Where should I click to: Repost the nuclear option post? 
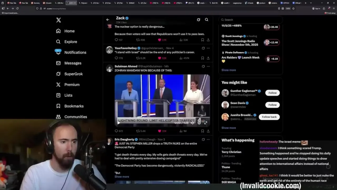[x=140, y=40]
